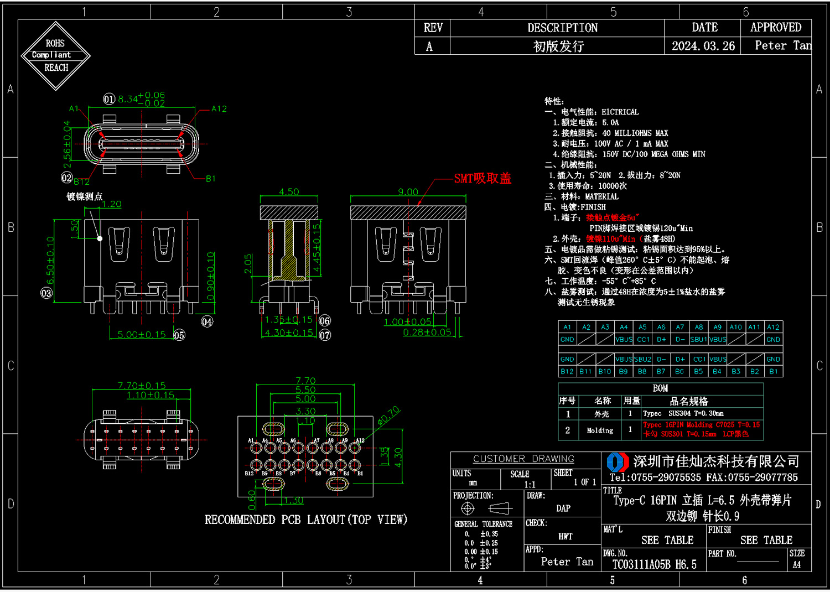830x592 pixels.
Task: Select dimension balloon 03 near 6.50±0.10
Action: 46,293
